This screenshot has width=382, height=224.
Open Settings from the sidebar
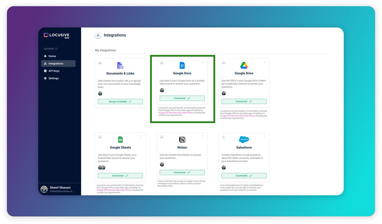[x=58, y=78]
